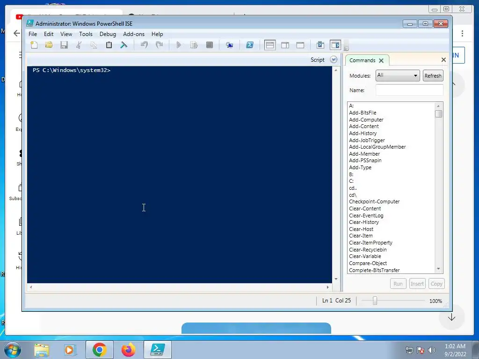Select Clear-Host command
The height and width of the screenshot is (359, 479).
[361, 229]
